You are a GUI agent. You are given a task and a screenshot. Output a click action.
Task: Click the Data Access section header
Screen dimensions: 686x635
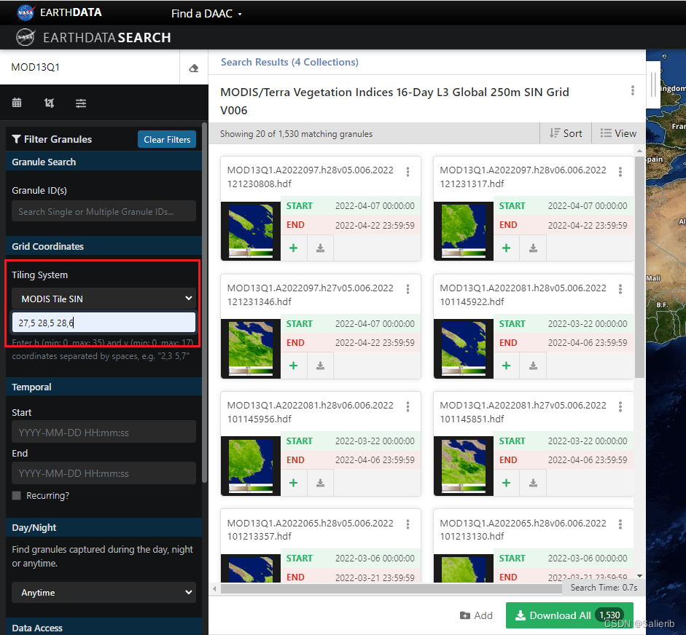(x=104, y=628)
